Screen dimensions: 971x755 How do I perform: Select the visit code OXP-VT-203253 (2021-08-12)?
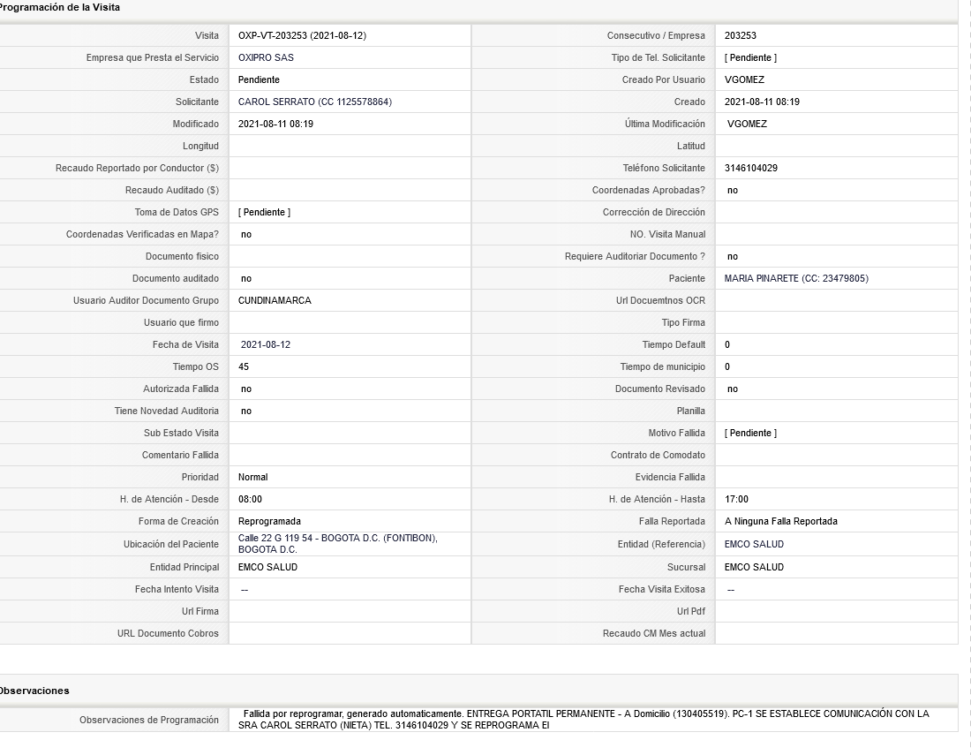coord(302,36)
